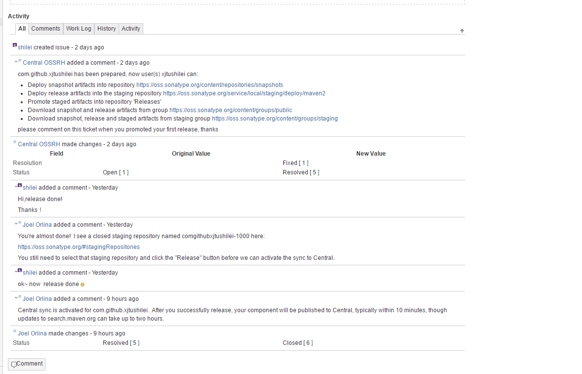Image resolution: width=582 pixels, height=374 pixels.
Task: Click shilei's avatar icon beside 'created issue'
Action: click(x=15, y=45)
